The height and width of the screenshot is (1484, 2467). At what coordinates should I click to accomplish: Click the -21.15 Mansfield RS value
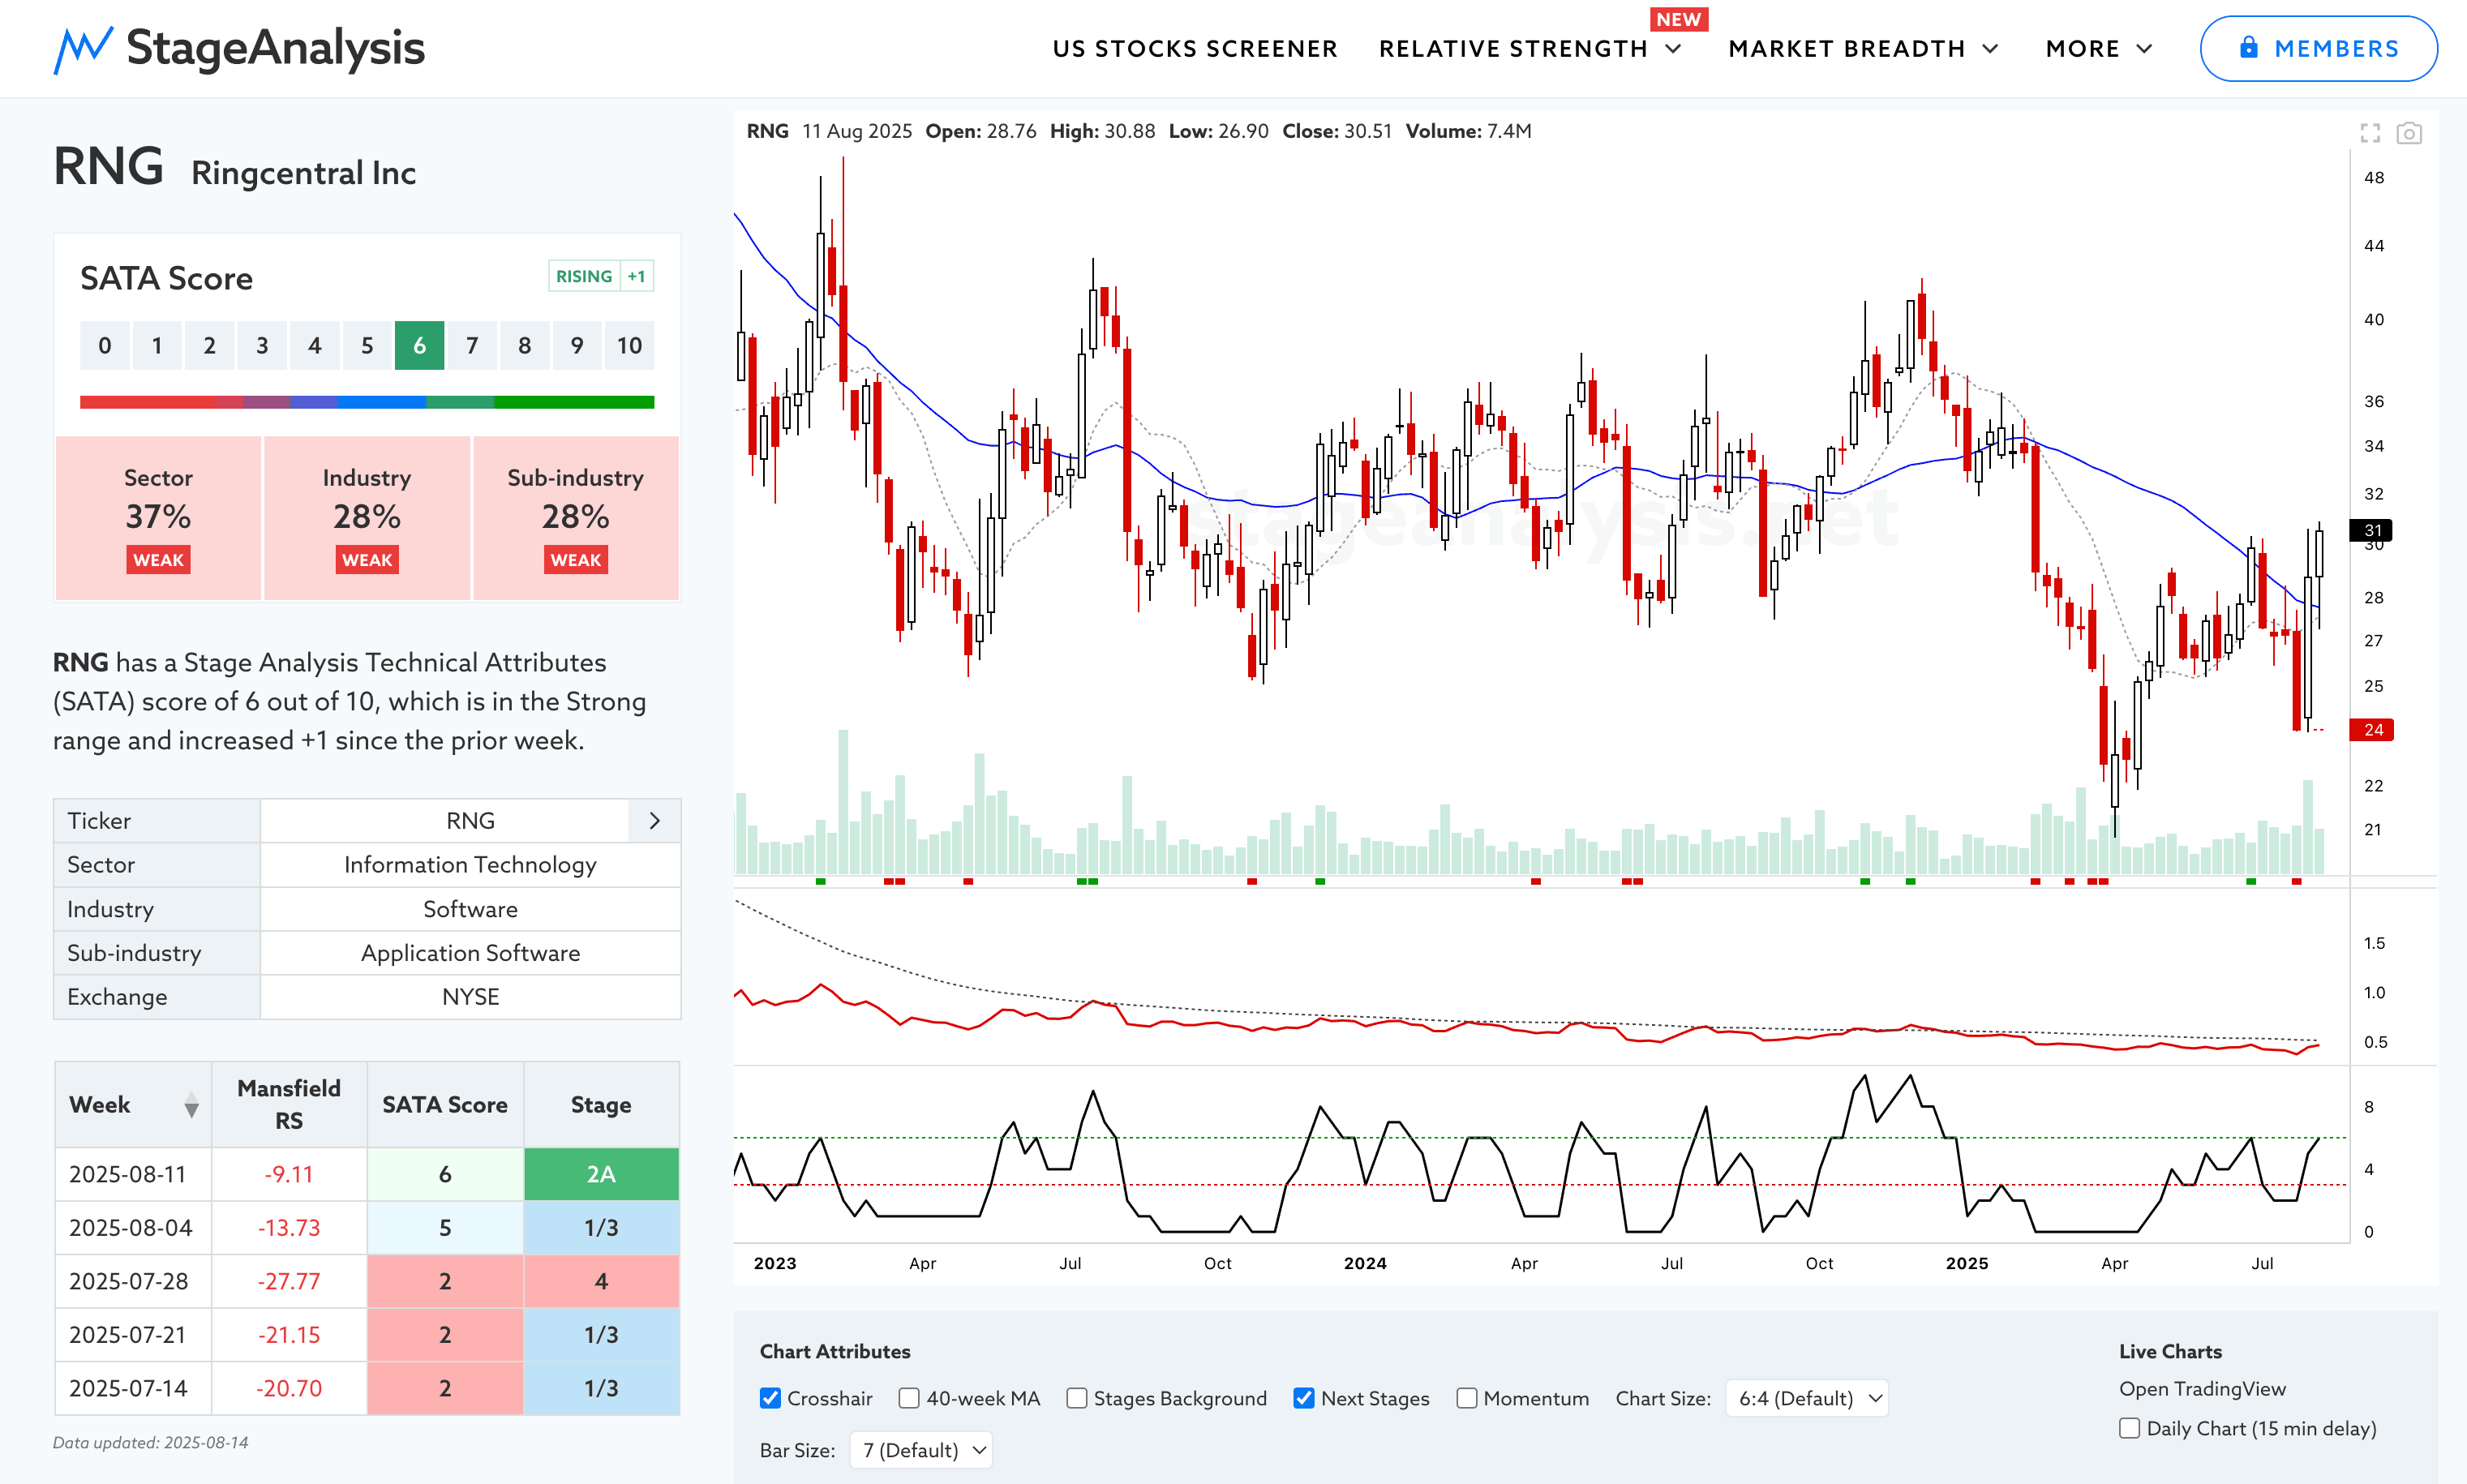coord(289,1335)
